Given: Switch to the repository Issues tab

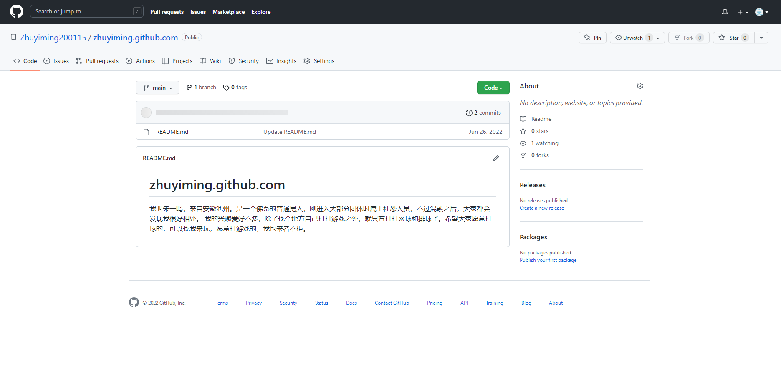Looking at the screenshot, I should coord(56,61).
